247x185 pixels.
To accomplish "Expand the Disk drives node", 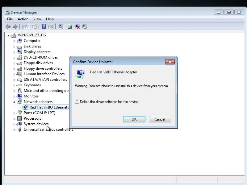I will coord(14,47).
